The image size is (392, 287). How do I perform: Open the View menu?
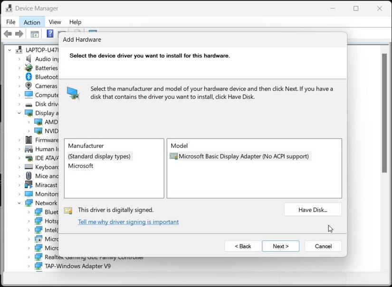point(55,22)
